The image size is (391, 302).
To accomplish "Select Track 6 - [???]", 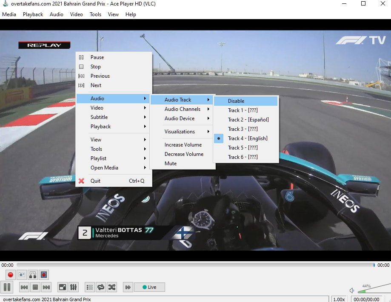I will click(245, 157).
